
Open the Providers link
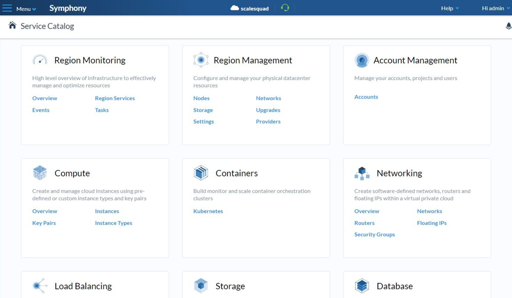click(x=268, y=121)
